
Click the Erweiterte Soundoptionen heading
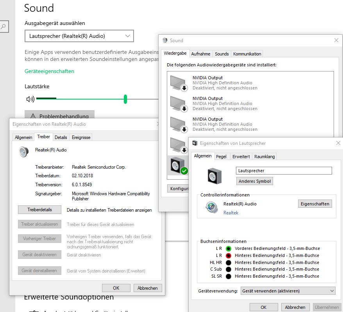69,298
